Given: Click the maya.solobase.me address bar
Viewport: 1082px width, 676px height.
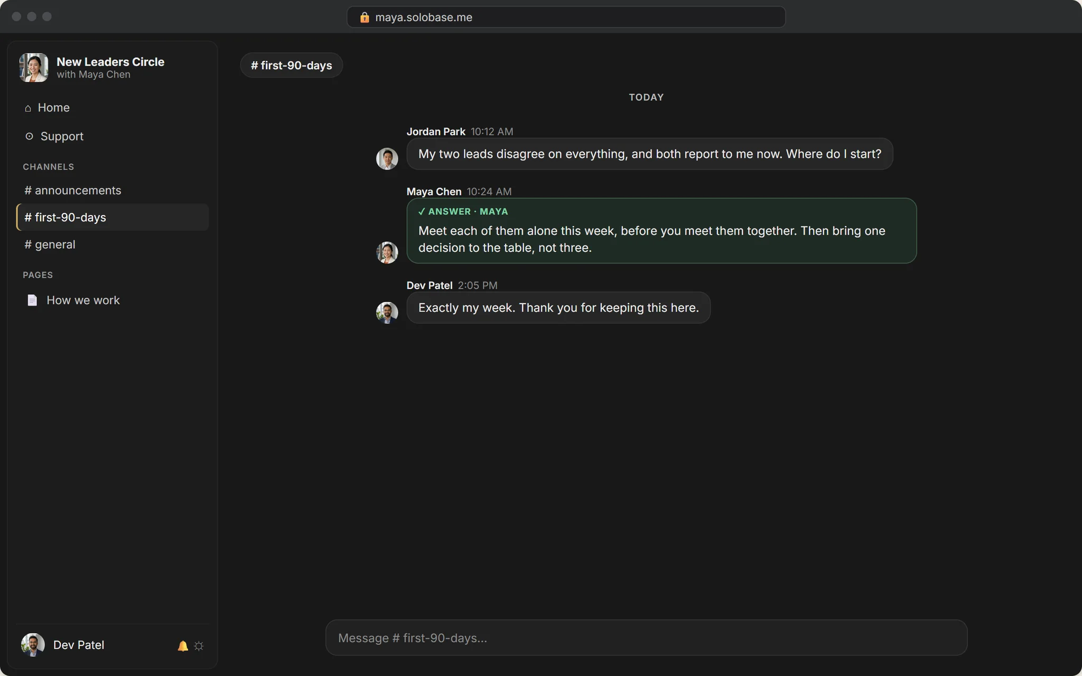Looking at the screenshot, I should (566, 17).
